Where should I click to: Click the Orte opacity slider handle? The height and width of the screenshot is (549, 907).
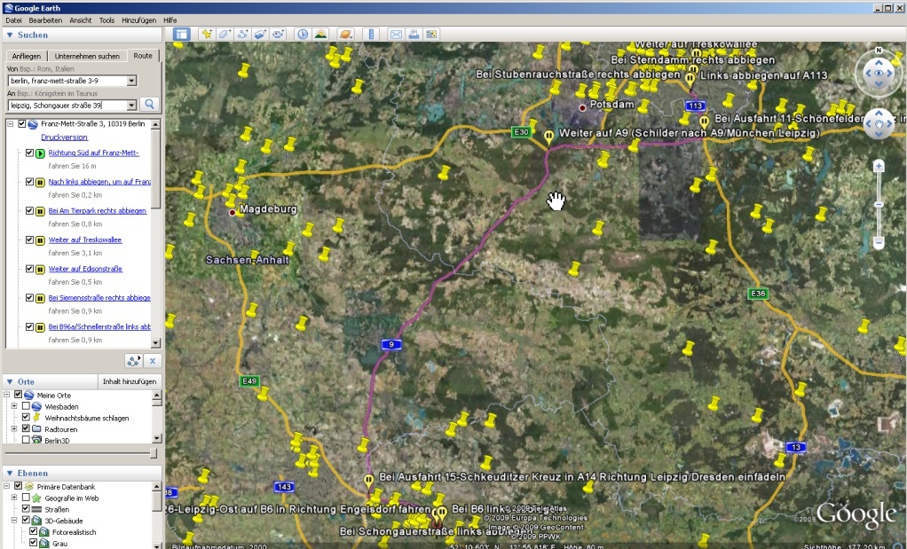tap(154, 453)
